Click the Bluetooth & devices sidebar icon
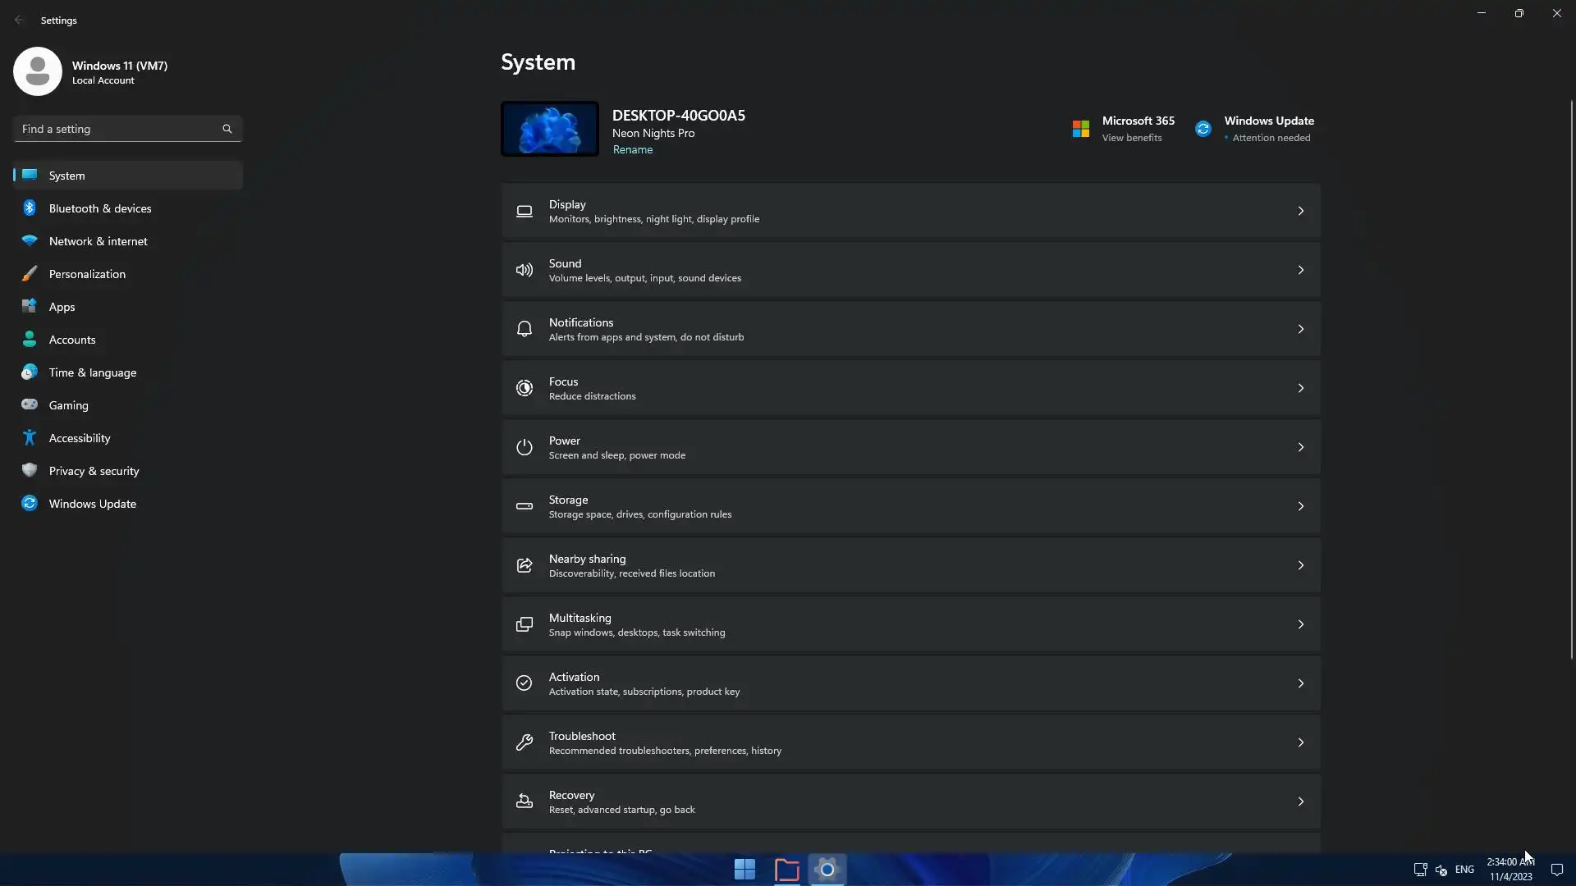1576x886 pixels. (30, 208)
